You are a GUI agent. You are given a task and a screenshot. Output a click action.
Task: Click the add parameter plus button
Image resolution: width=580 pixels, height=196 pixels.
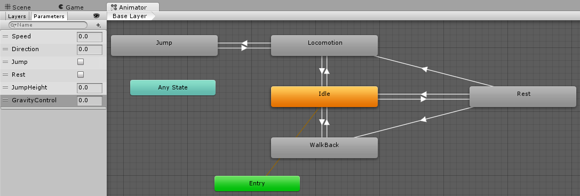[x=98, y=25]
